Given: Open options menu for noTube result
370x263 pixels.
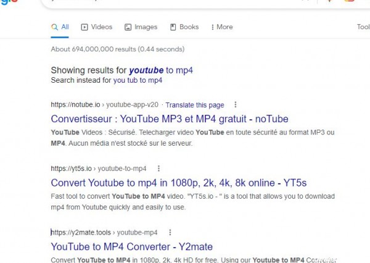Looking at the screenshot, I should click(x=235, y=105).
